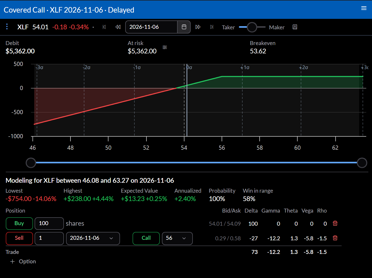The width and height of the screenshot is (372, 278).
Task: Open the notes icon beside Maker
Action: (295, 27)
